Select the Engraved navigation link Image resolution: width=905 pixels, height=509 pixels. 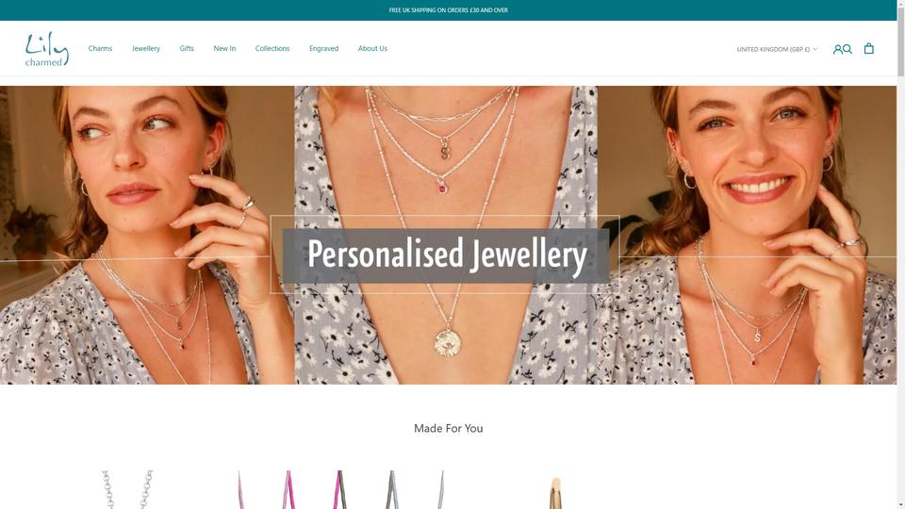[x=323, y=48]
